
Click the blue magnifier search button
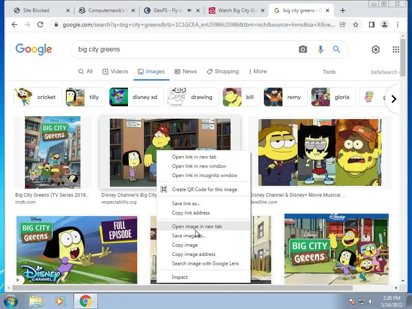tap(336, 49)
